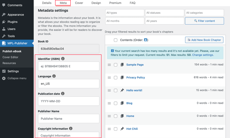Toggle the Contents order sort arrow icon
Screen dimensions: 230x138
tap(145, 40)
